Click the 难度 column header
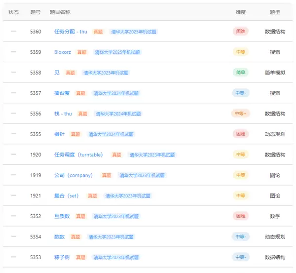The width and height of the screenshot is (296, 273). coord(240,12)
